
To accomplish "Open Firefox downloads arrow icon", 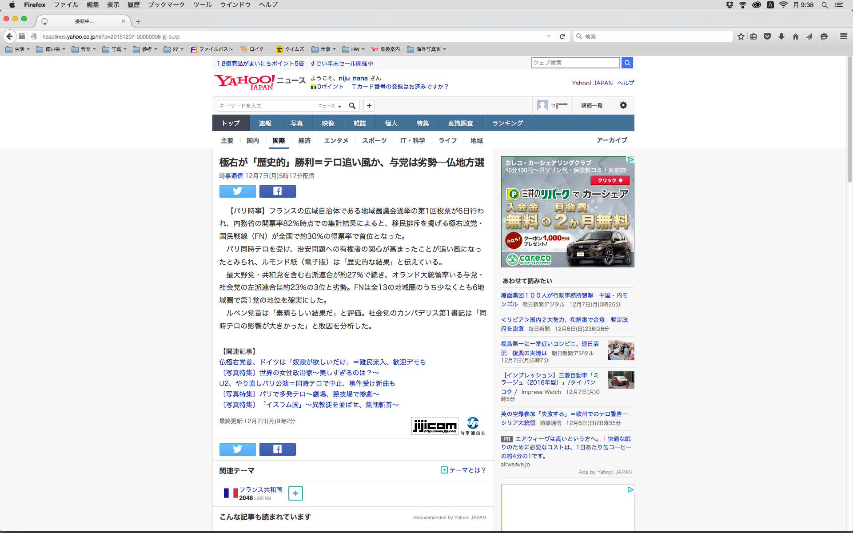I will coord(781,36).
